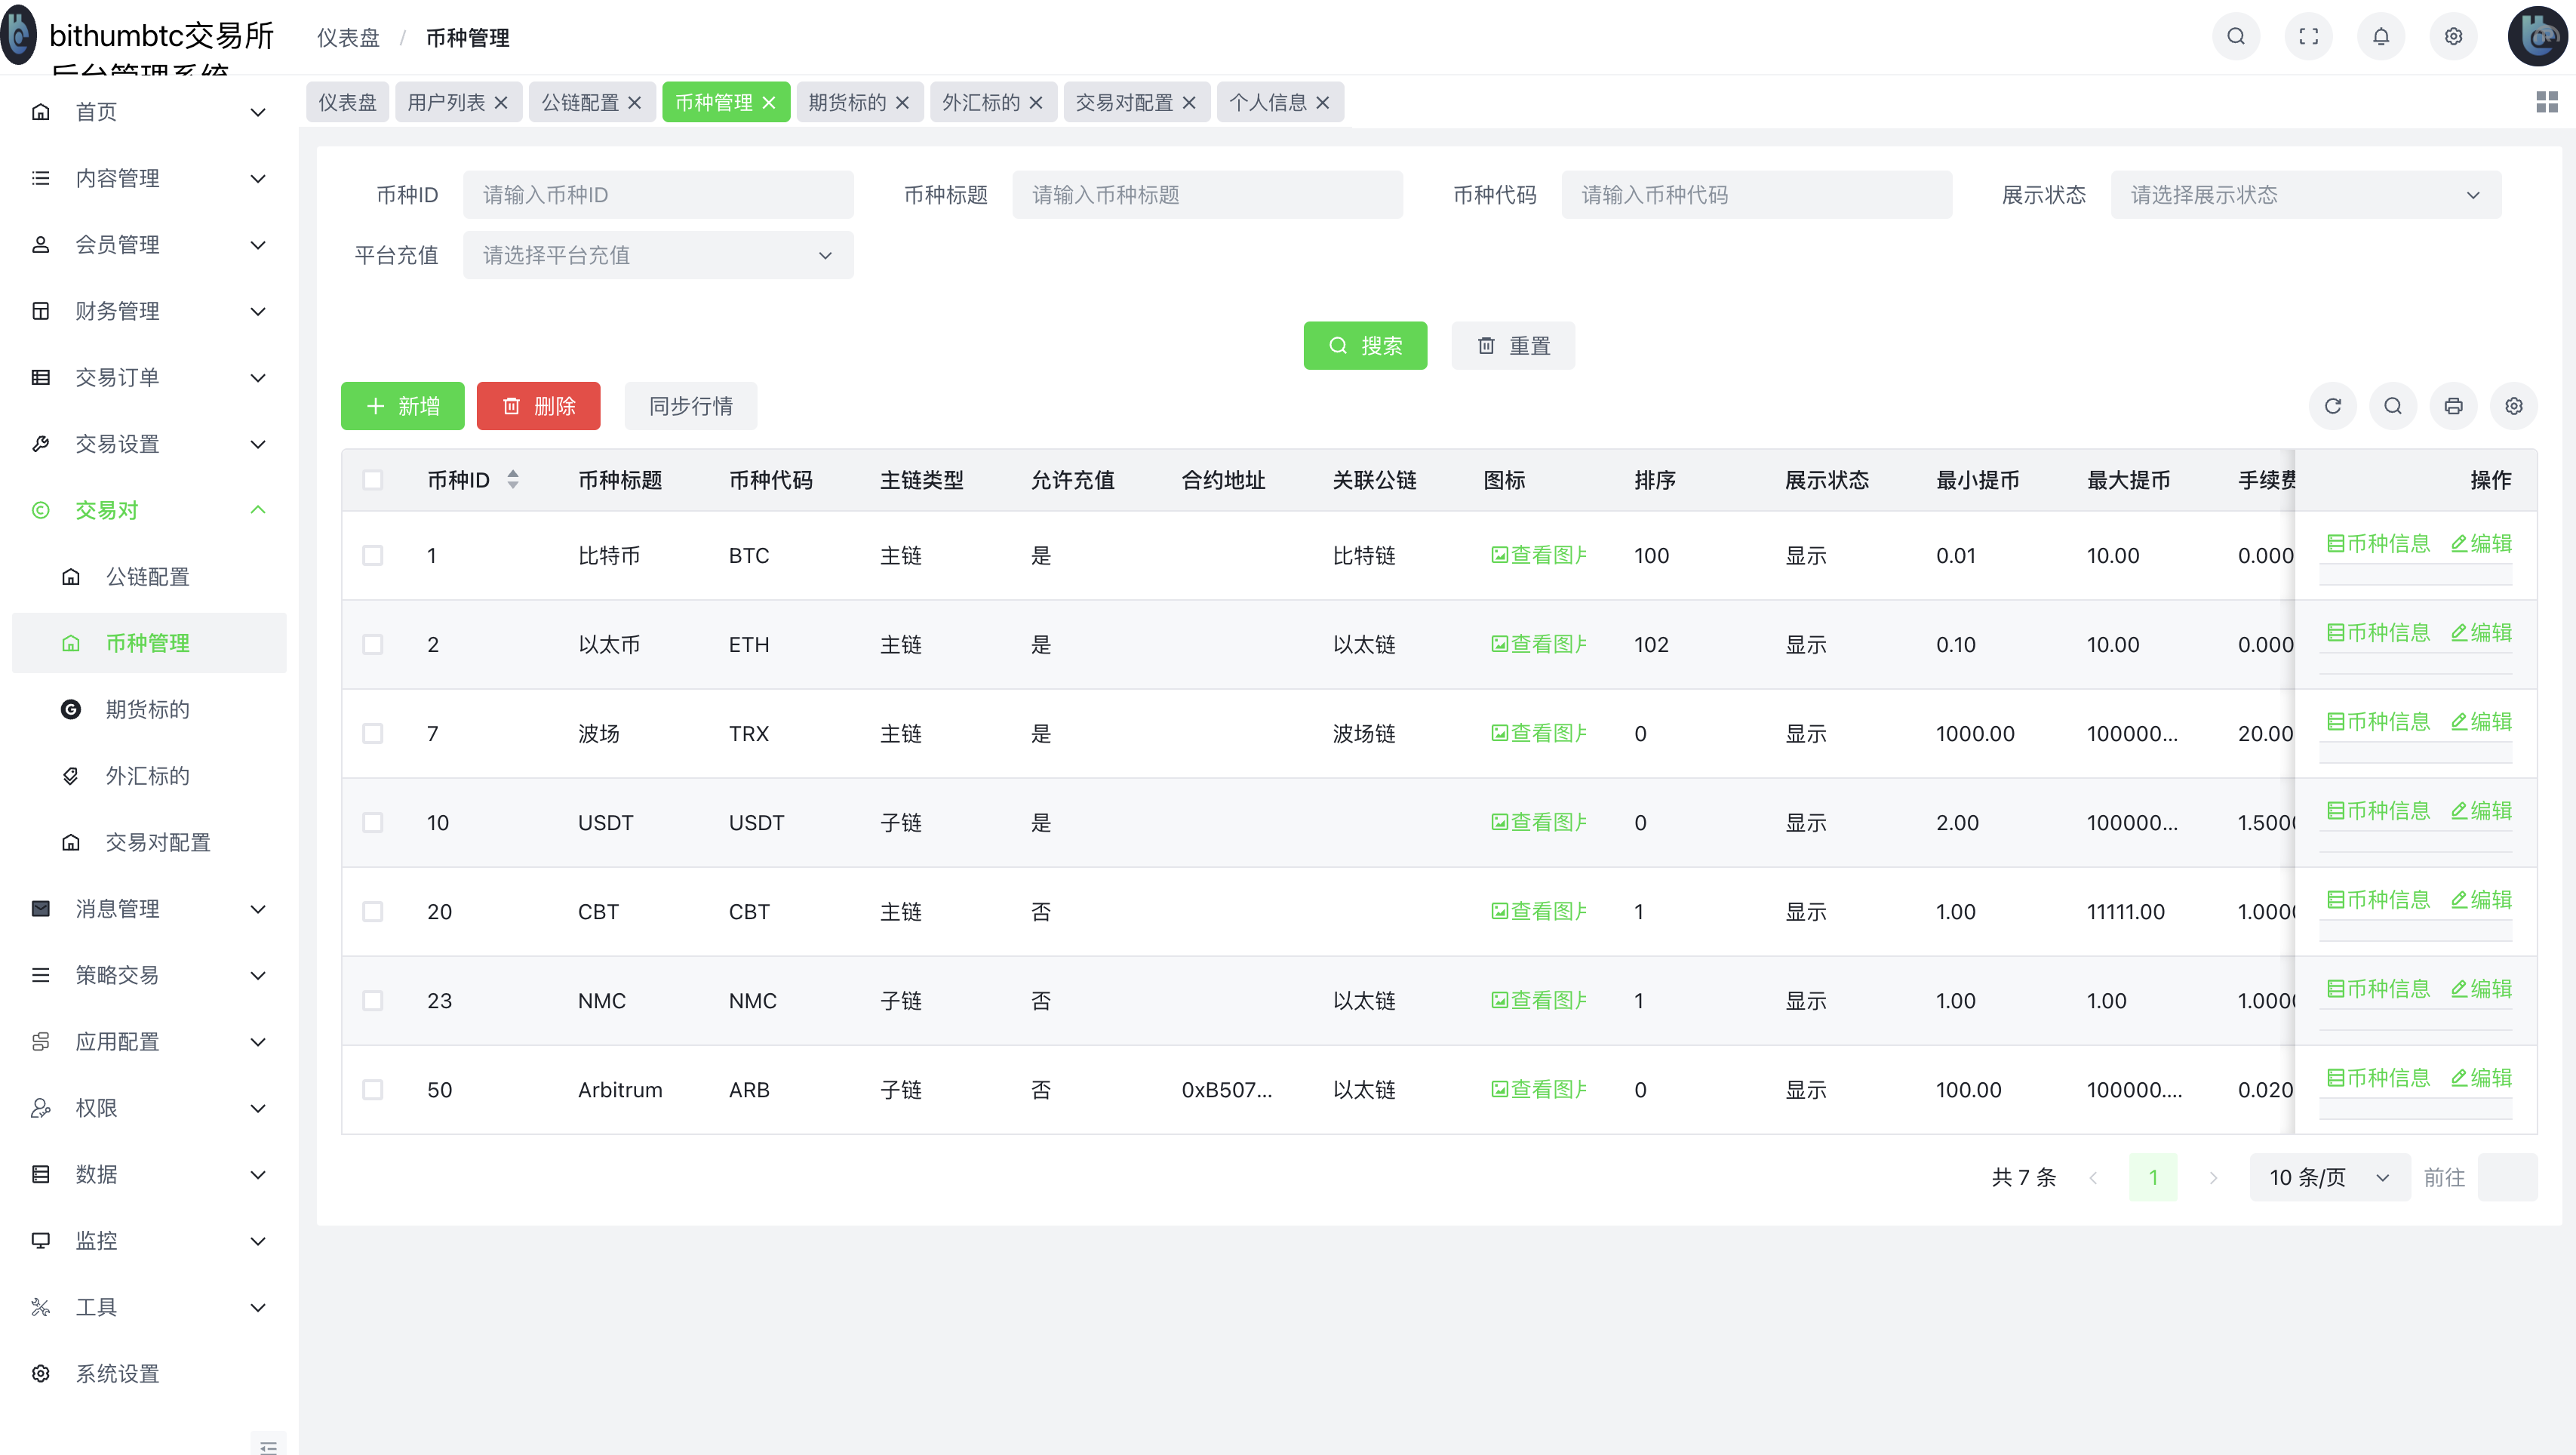Open top-bar settings gear
Image resolution: width=2576 pixels, height=1455 pixels.
click(2453, 36)
